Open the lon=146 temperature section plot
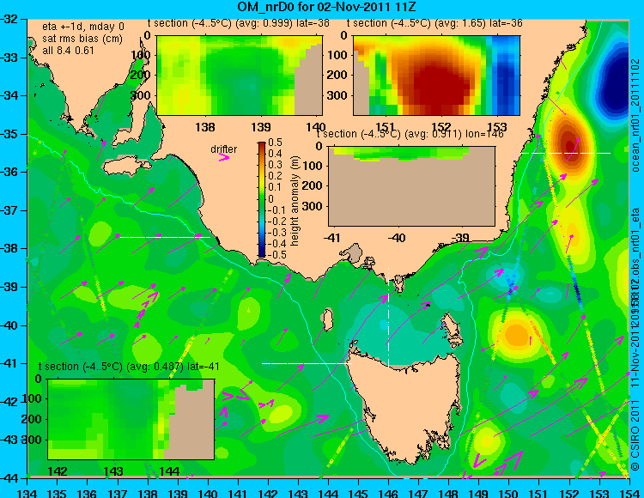Screen dimensions: 644x498 coord(411,186)
